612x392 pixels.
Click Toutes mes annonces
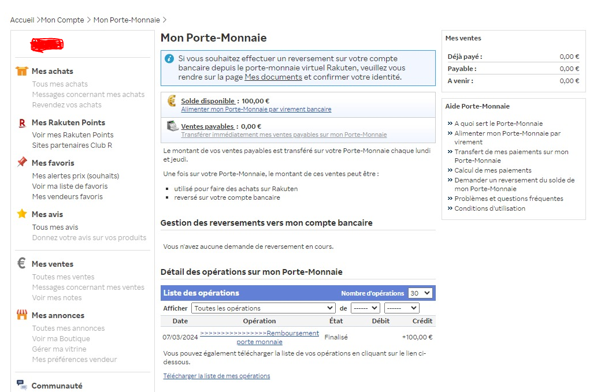[68, 328]
